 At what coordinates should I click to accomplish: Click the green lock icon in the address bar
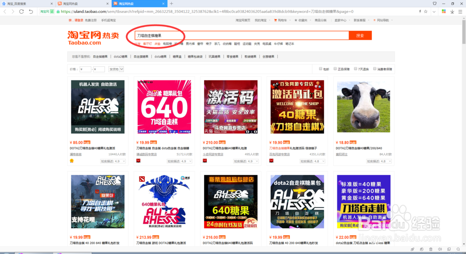58,12
